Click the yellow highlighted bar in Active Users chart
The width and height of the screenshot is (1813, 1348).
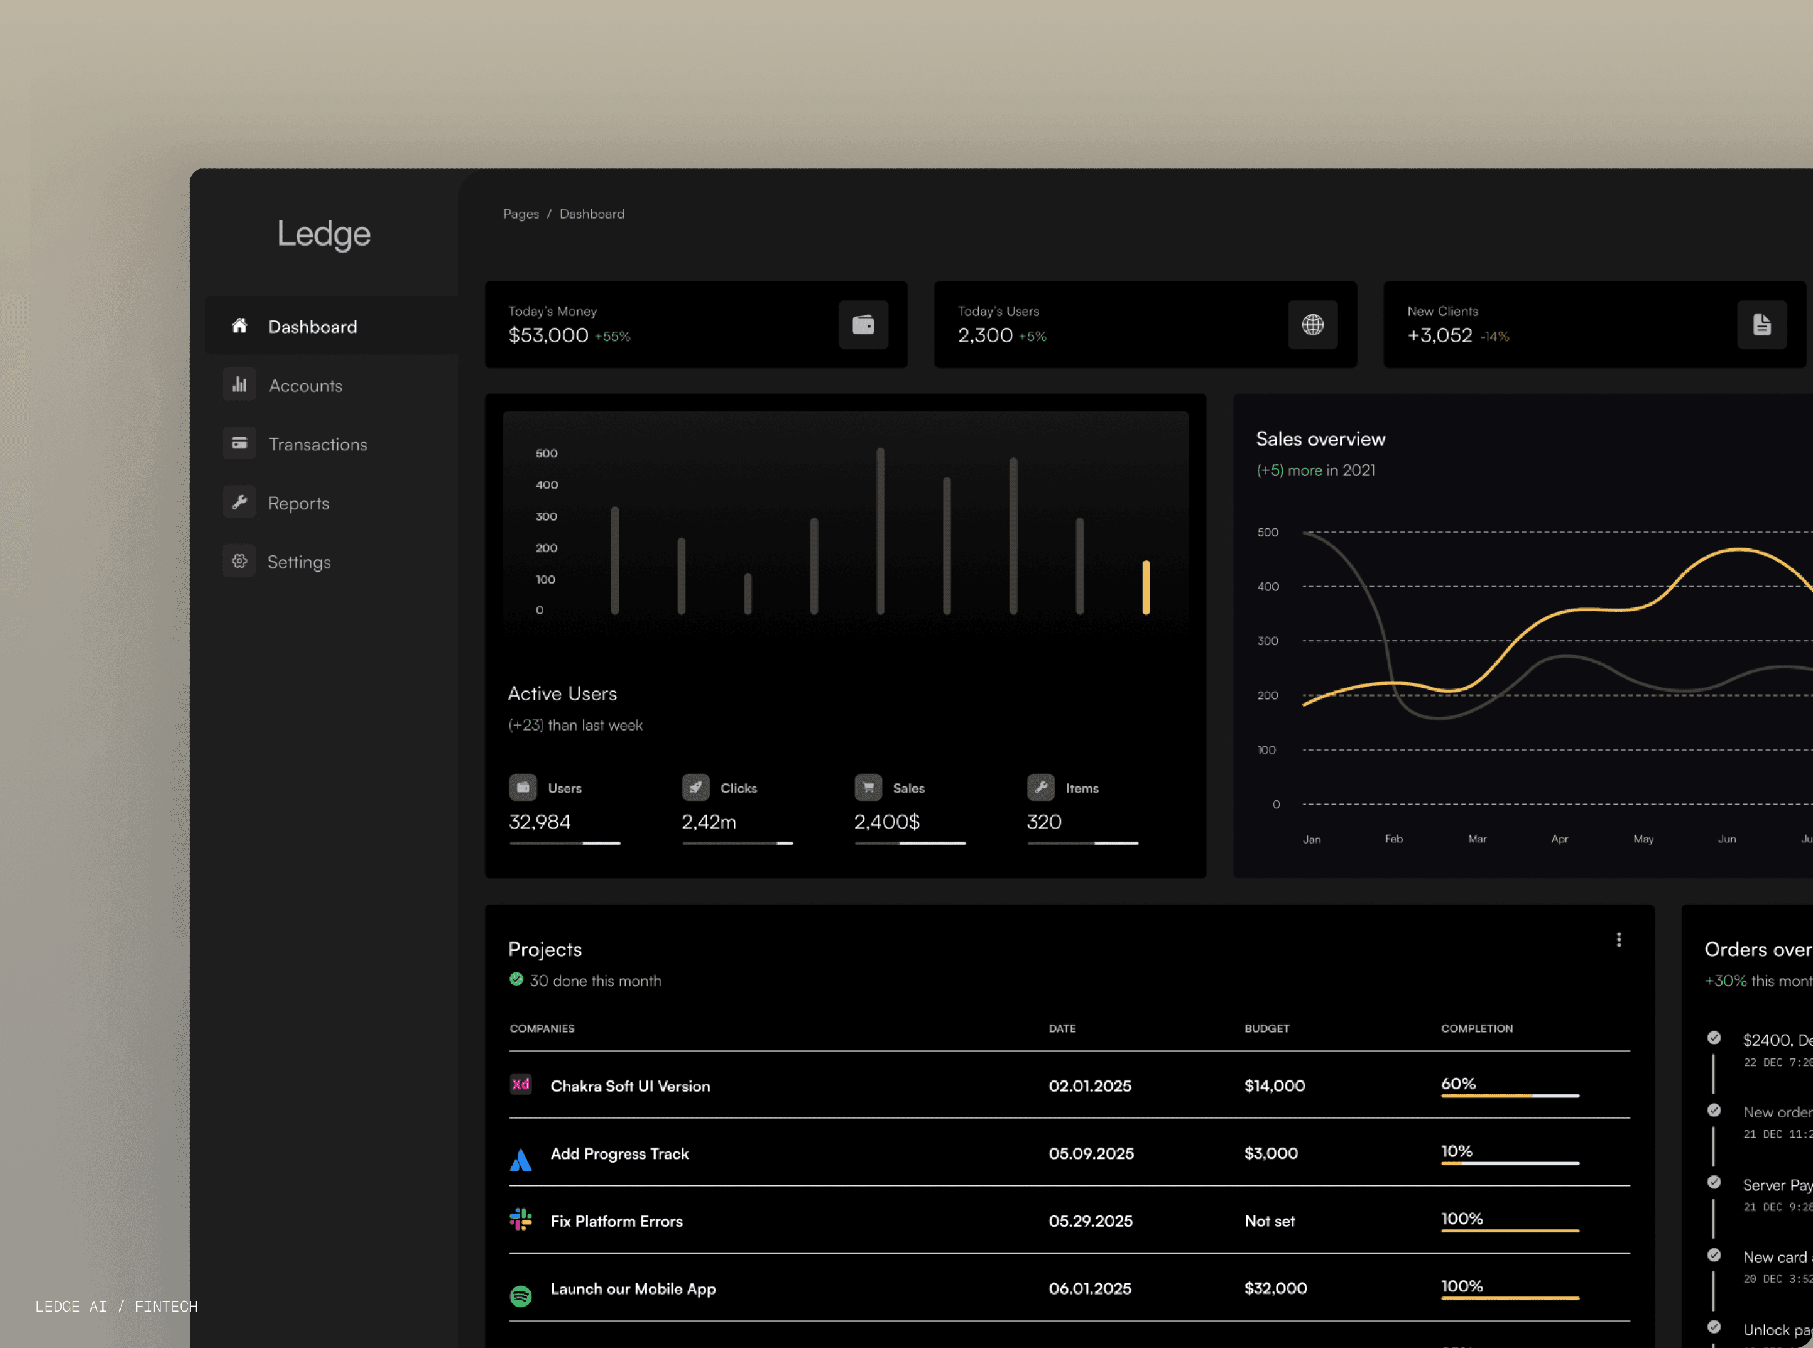click(1146, 587)
